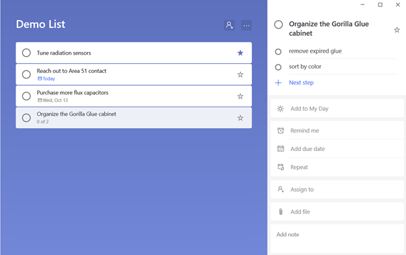406x255 pixels.
Task: Mark detail pane task as important star
Action: (x=397, y=30)
